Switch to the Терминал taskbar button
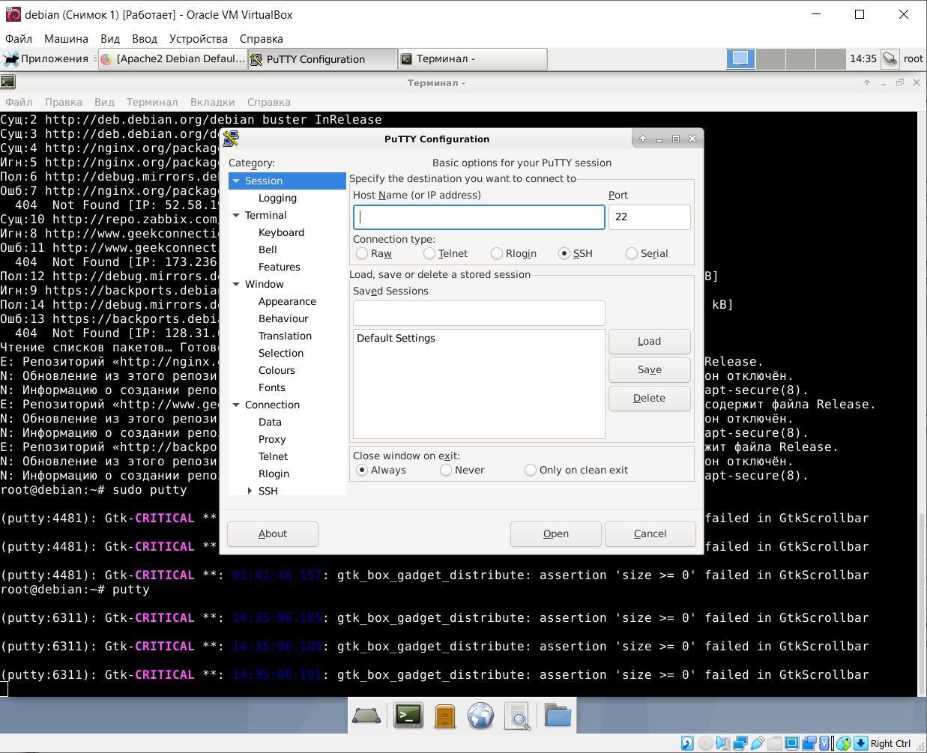 pyautogui.click(x=473, y=58)
